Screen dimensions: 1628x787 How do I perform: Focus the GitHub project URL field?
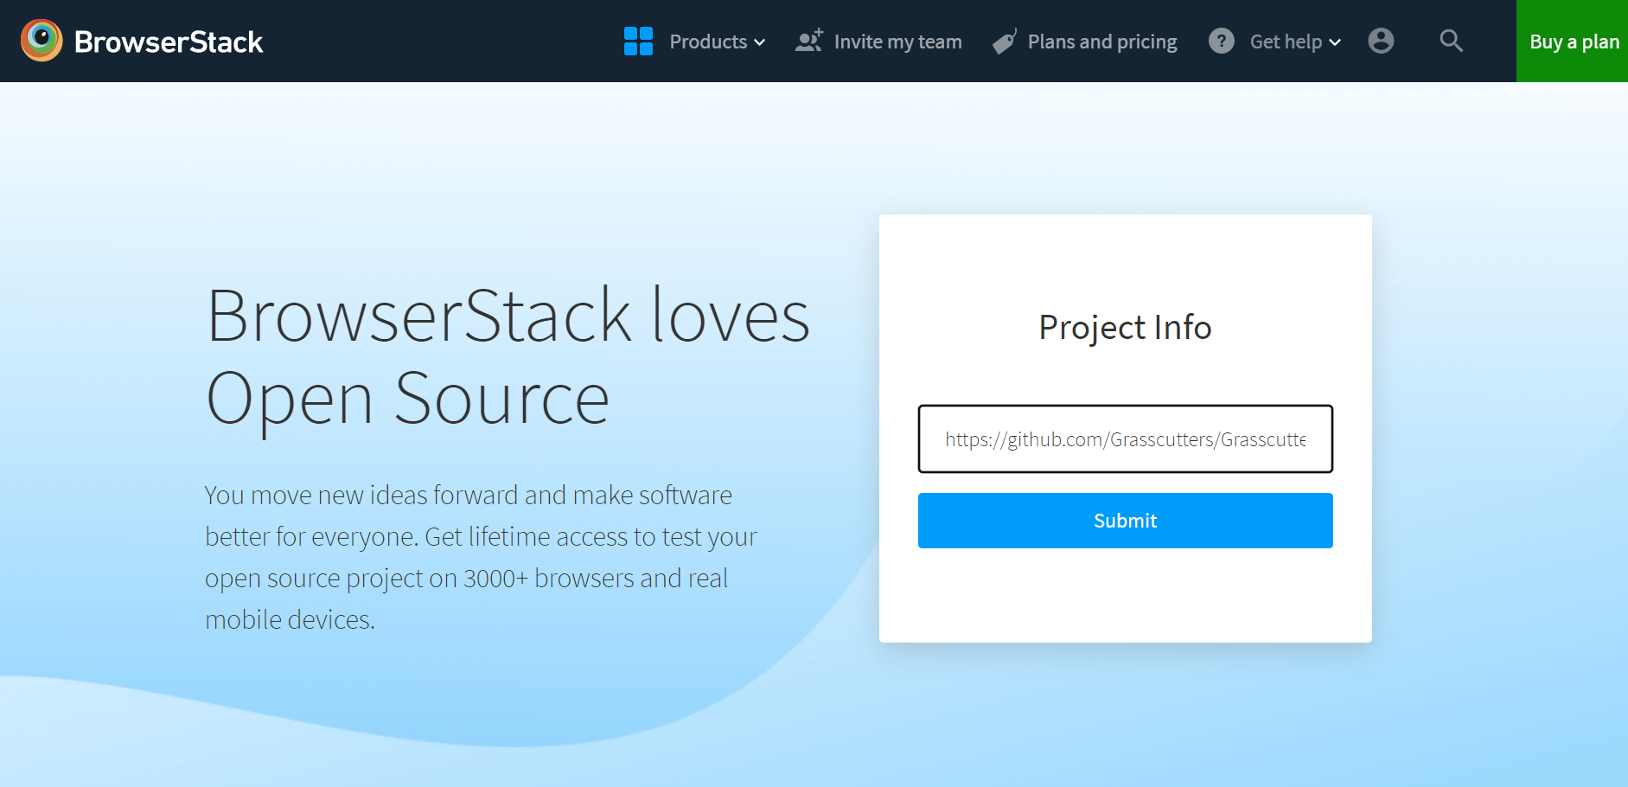1125,438
